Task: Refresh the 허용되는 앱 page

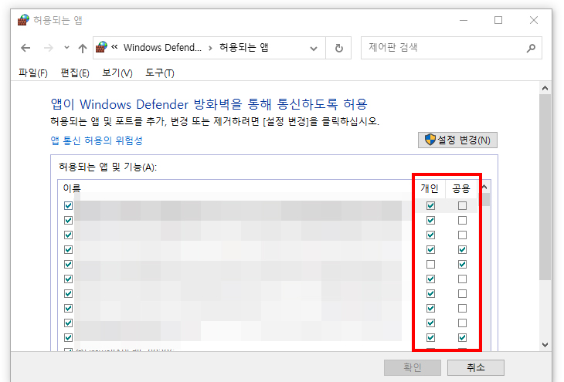Action: click(339, 48)
